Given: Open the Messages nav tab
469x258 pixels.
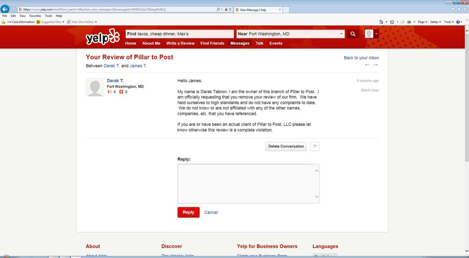Looking at the screenshot, I should (x=240, y=43).
